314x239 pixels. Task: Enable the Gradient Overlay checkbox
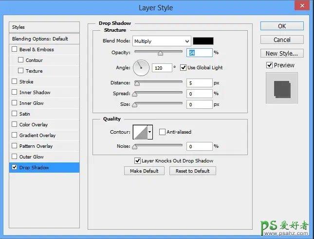(15, 135)
